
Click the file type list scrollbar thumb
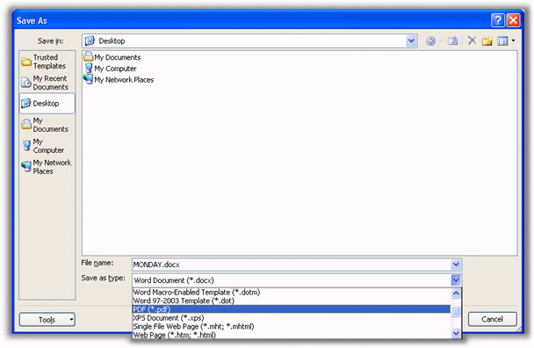click(456, 311)
